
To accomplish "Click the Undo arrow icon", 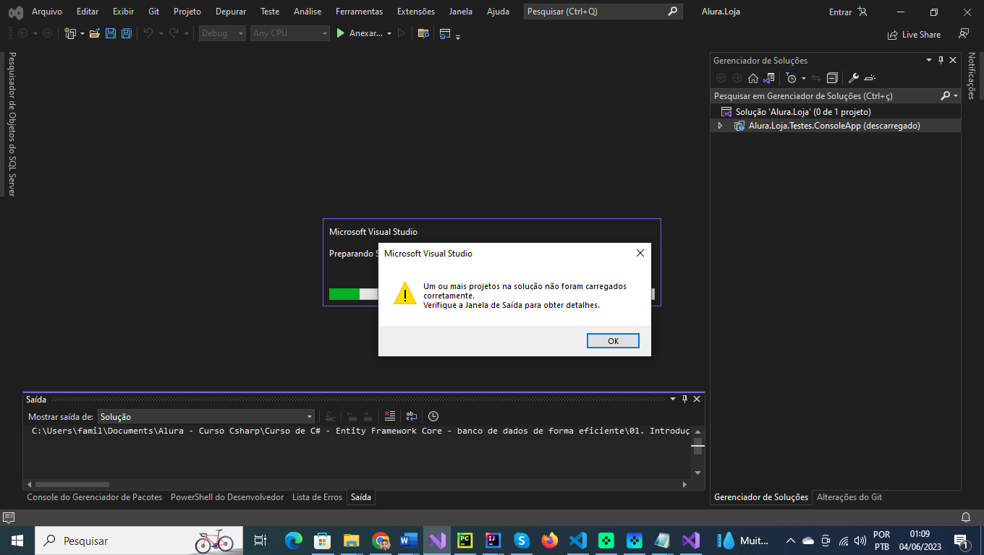I will [148, 33].
